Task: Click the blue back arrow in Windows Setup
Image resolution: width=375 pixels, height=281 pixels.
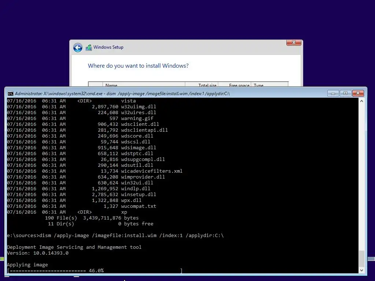Action: click(78, 48)
